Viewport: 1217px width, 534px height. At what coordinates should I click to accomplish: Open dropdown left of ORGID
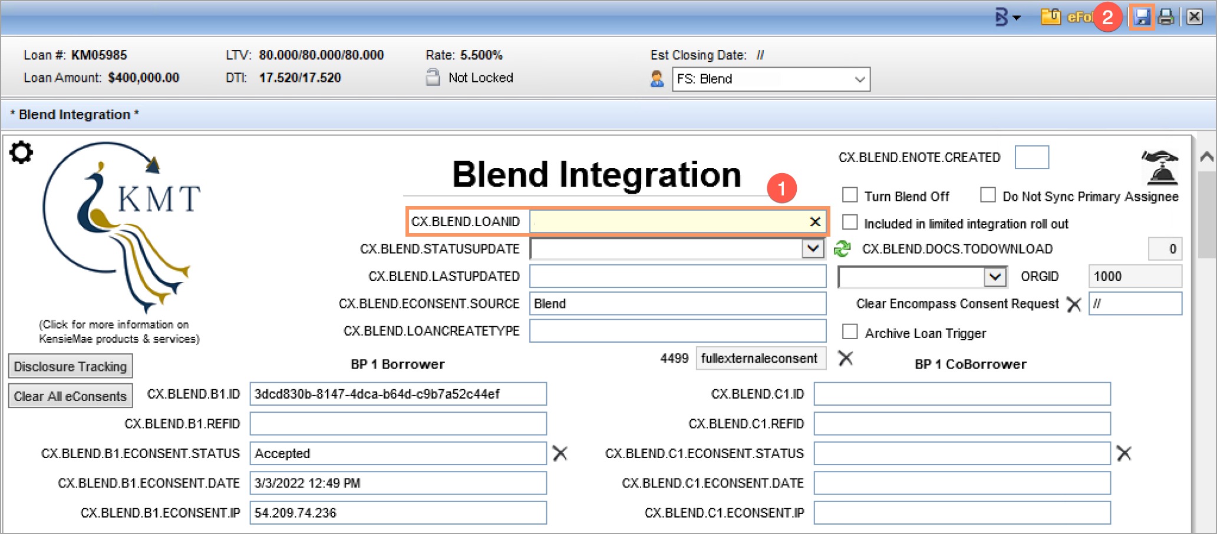(x=922, y=276)
